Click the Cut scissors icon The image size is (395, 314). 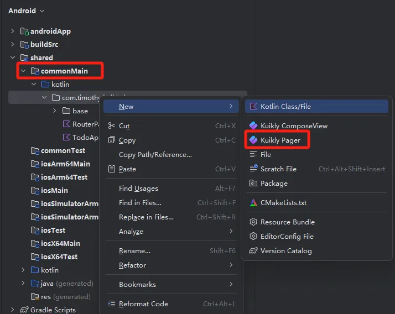point(112,125)
